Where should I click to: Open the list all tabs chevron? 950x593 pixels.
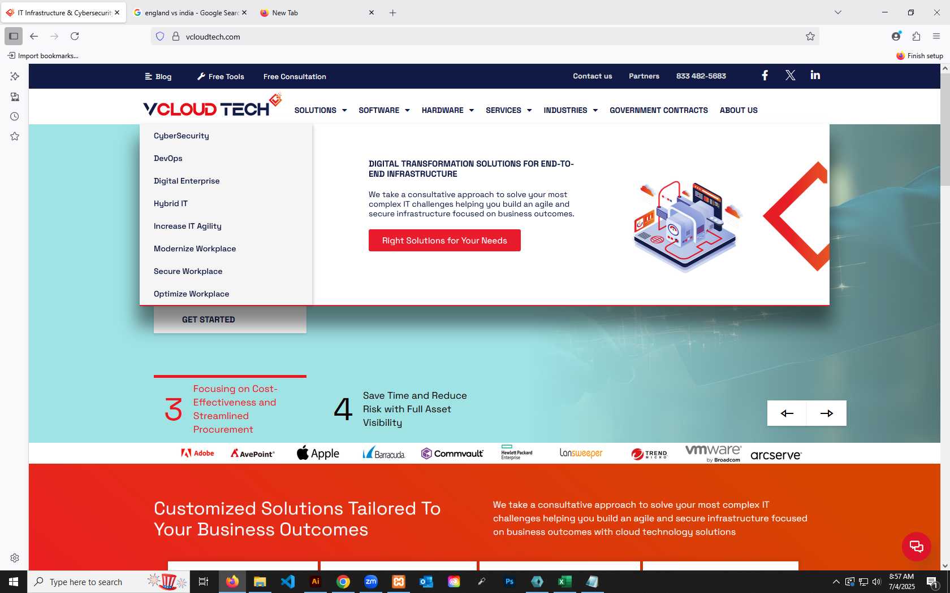point(838,12)
